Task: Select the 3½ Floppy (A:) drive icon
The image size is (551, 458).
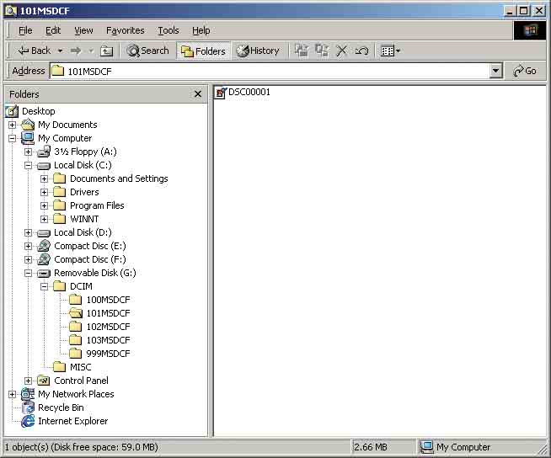Action: tap(44, 152)
